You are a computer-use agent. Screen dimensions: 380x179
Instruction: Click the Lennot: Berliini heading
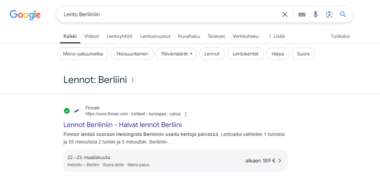pos(95,80)
